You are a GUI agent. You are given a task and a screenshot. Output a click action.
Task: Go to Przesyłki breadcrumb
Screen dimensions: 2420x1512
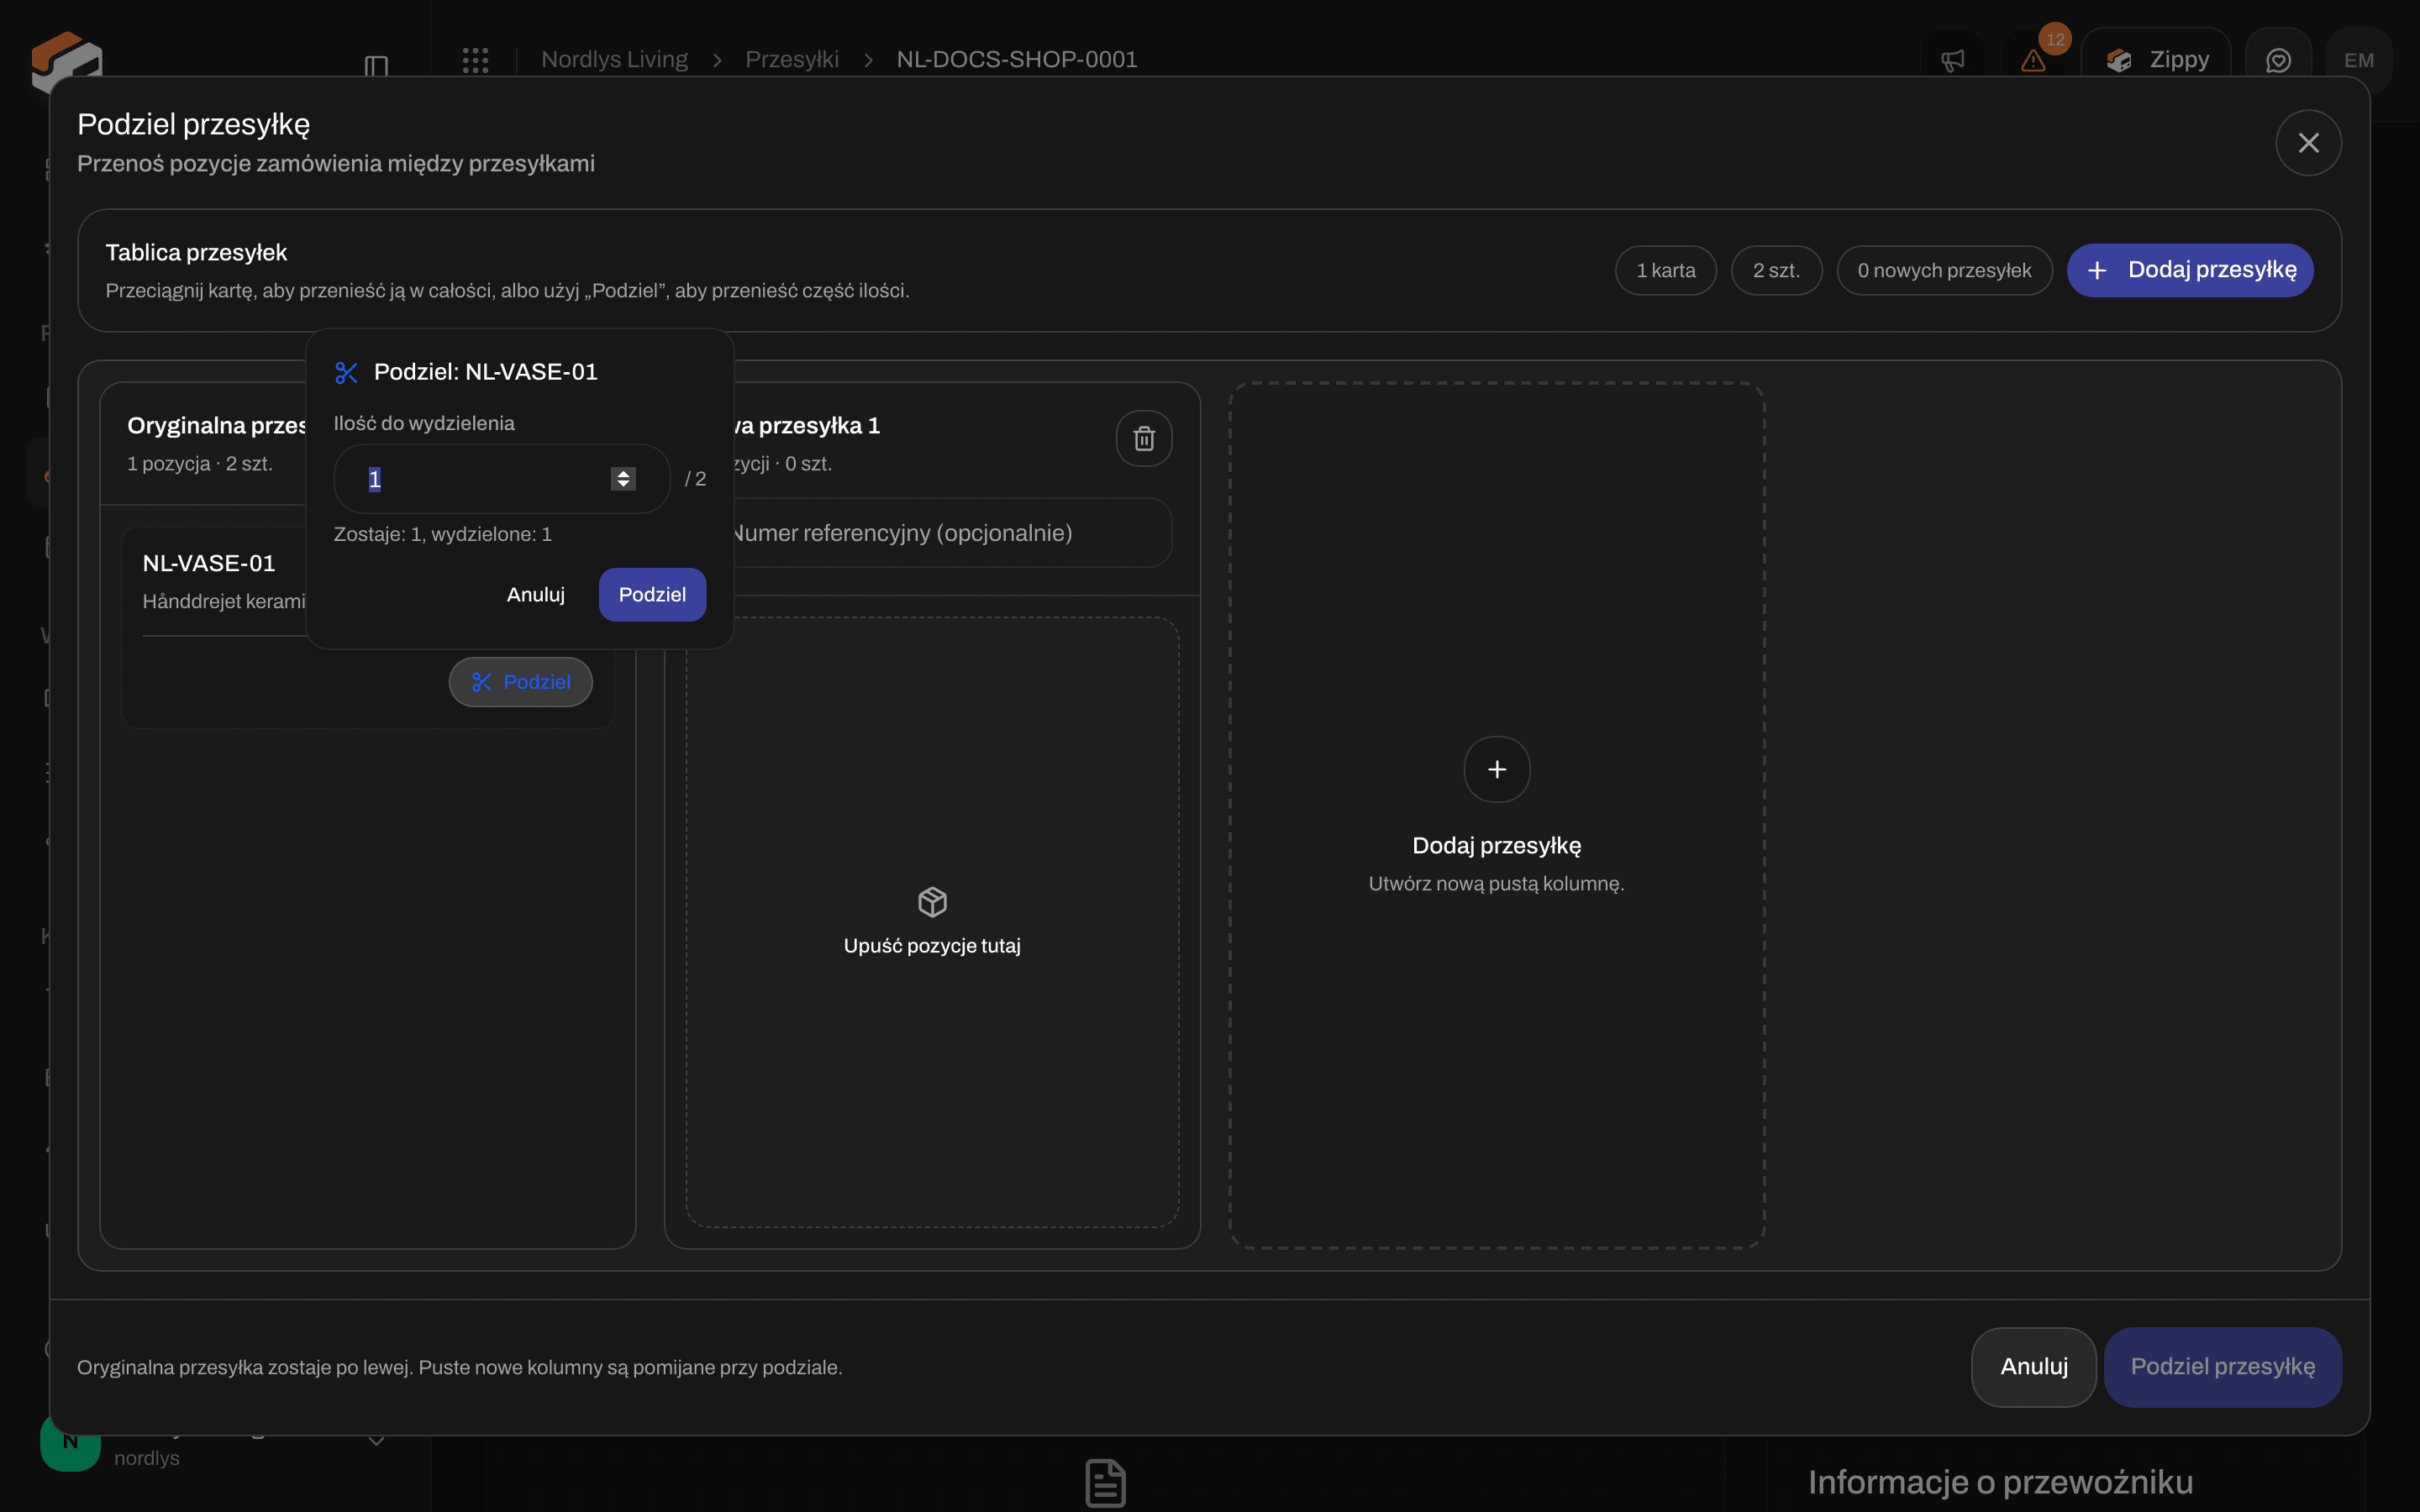[791, 60]
